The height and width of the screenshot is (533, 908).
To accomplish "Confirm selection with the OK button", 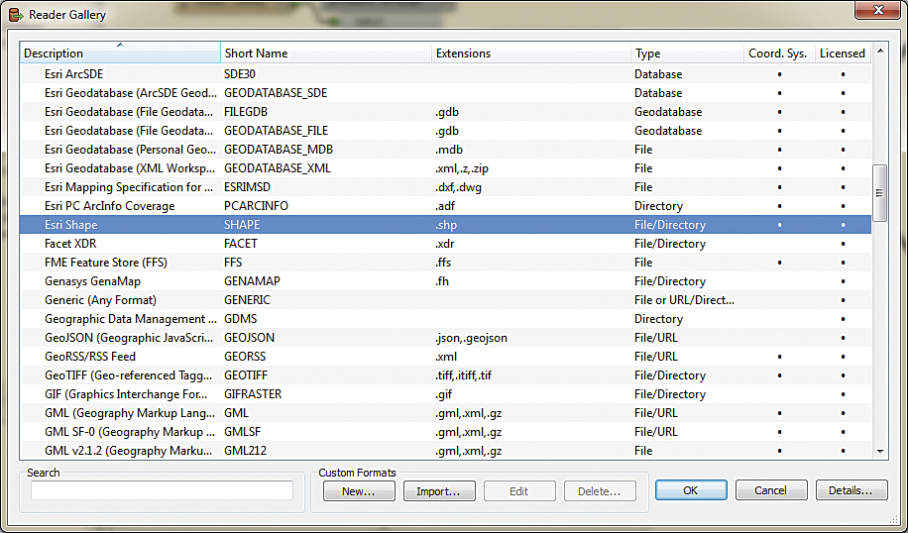I will pyautogui.click(x=691, y=490).
